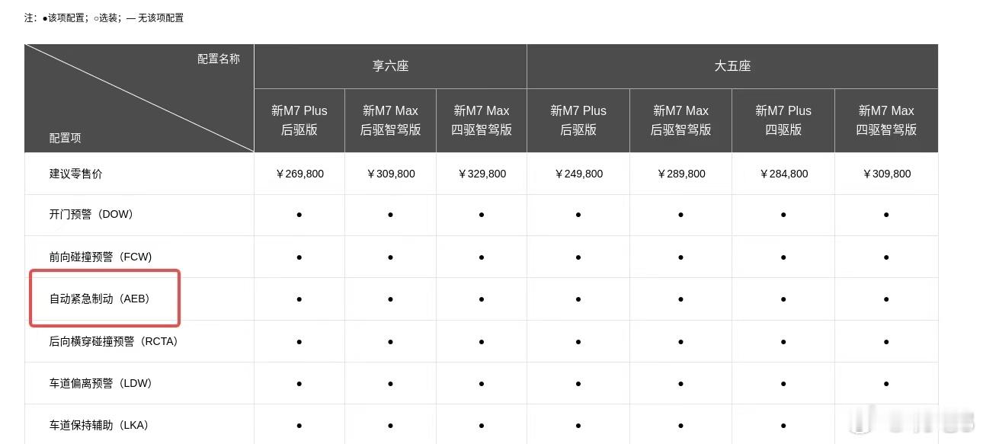983x444 pixels.
Task: Click FCW dot under 大五座 新M7 Plus 后驱版
Action: 578,257
